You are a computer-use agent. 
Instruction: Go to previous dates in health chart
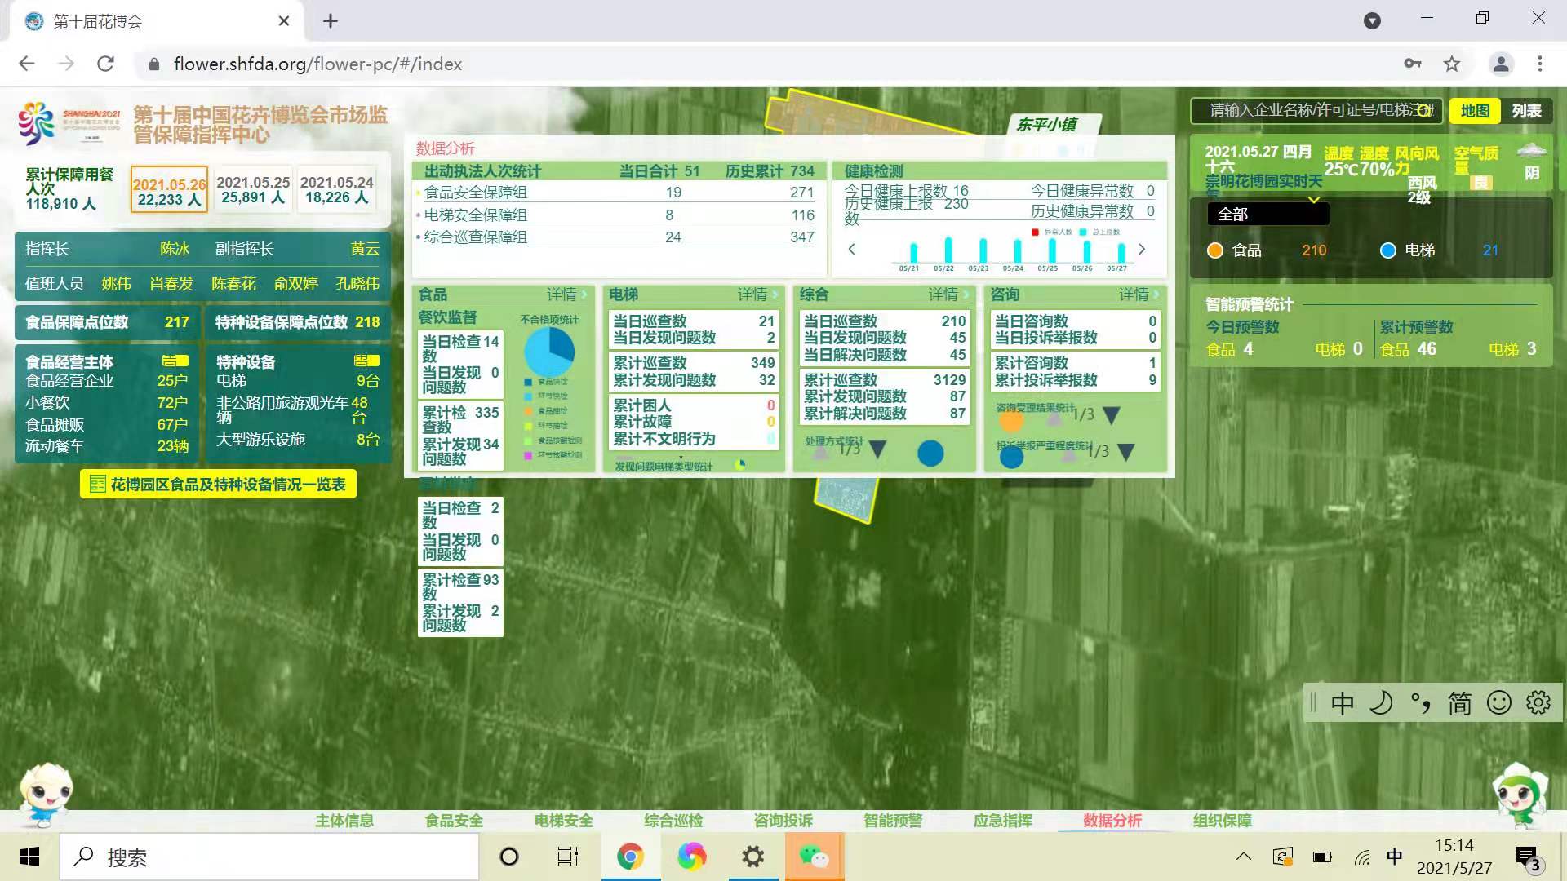[x=851, y=249]
